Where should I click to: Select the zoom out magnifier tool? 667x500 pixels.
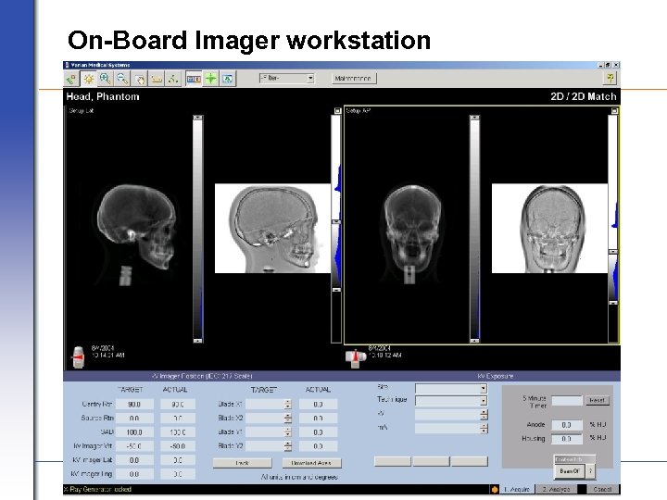(x=122, y=79)
